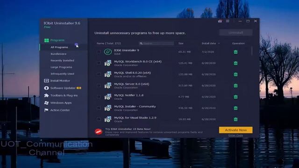299x168 pixels.
Task: Click the Install Monitor icon
Action: pos(46,81)
